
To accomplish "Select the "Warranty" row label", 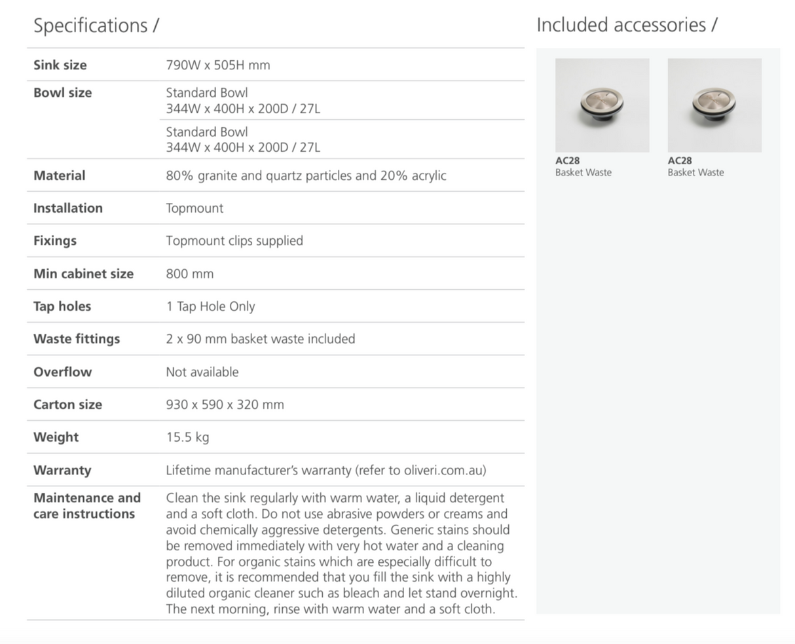I will click(x=62, y=470).
